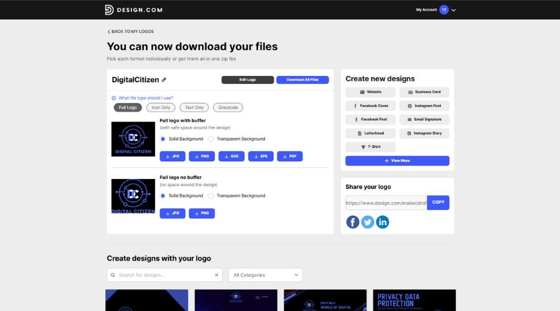Share logo on Twitter

(x=368, y=221)
